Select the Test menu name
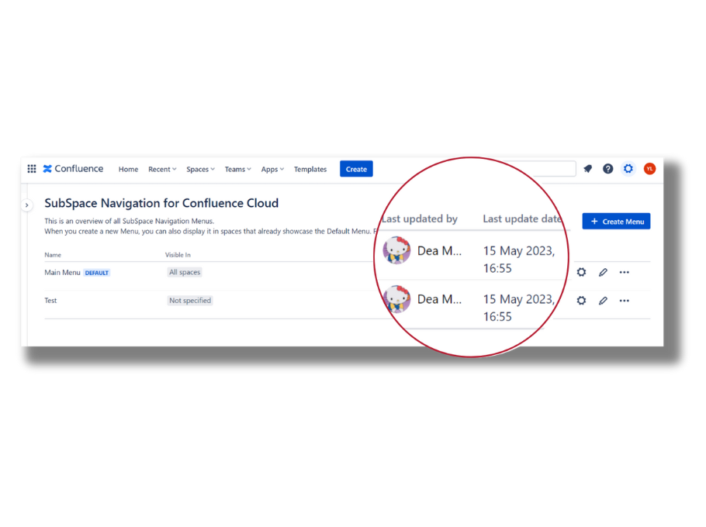 coord(50,301)
